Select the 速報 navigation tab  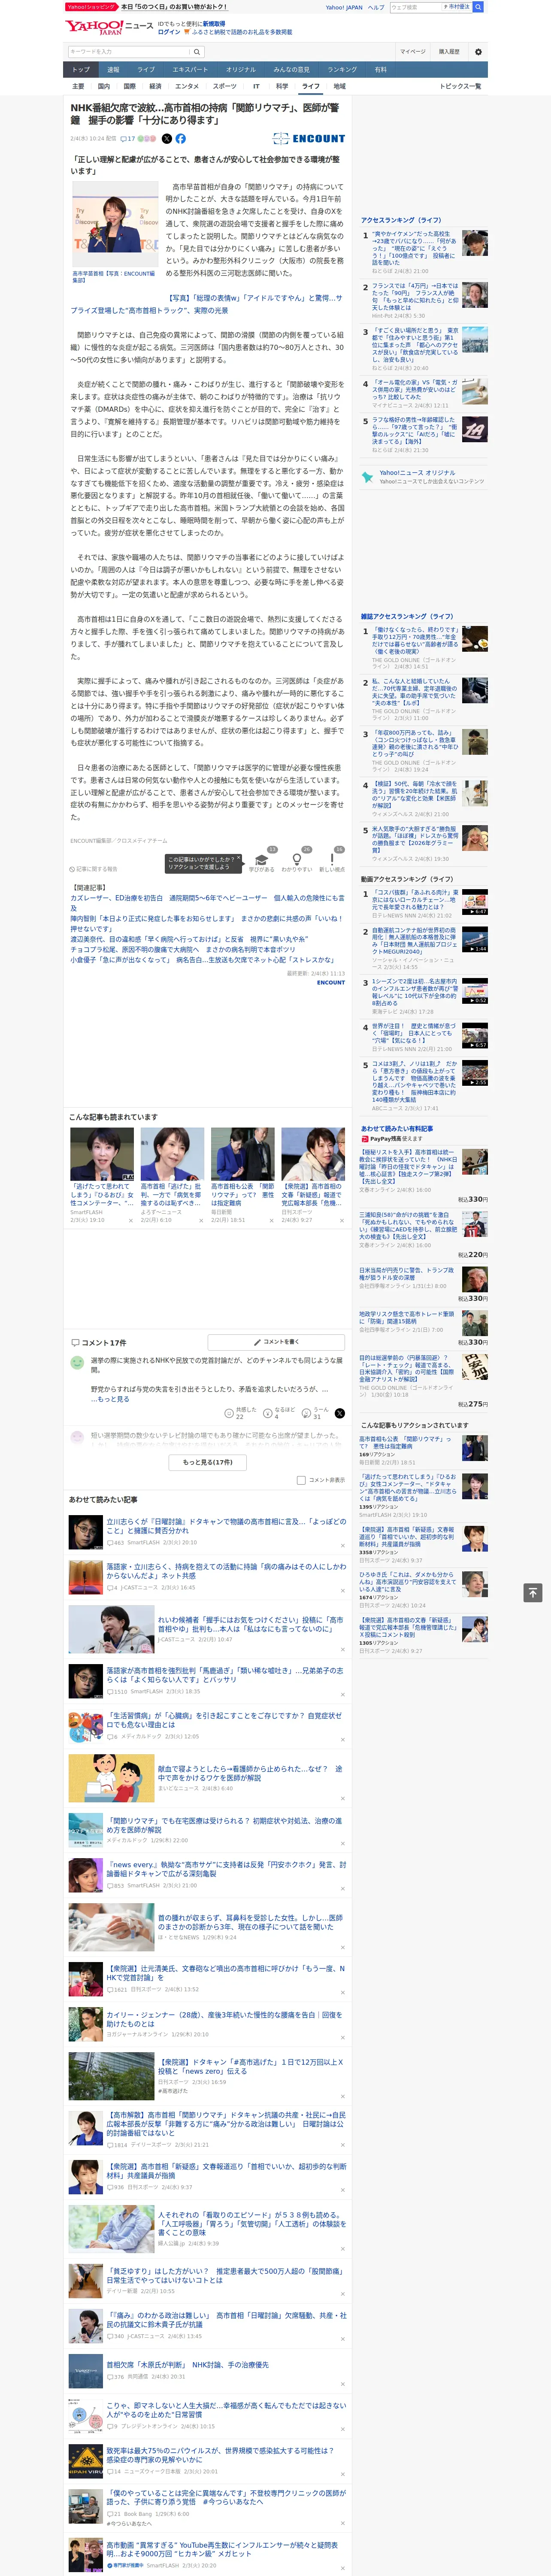click(113, 70)
